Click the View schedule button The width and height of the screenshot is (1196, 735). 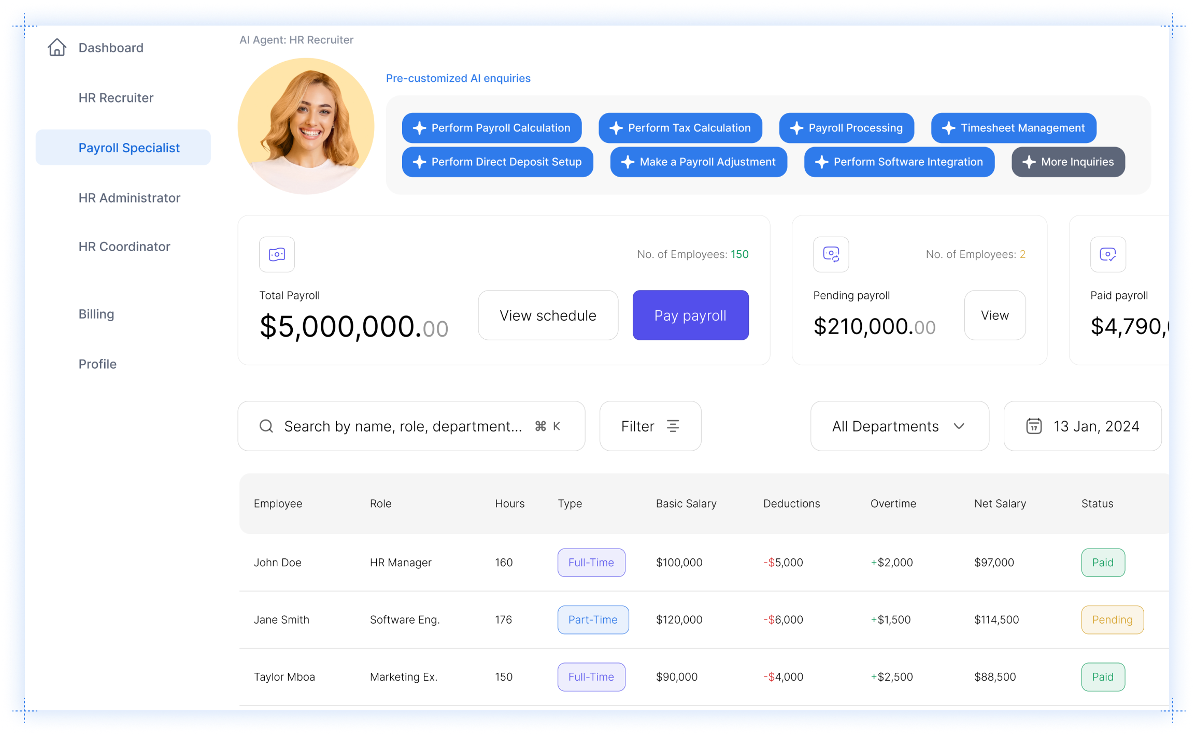point(548,315)
